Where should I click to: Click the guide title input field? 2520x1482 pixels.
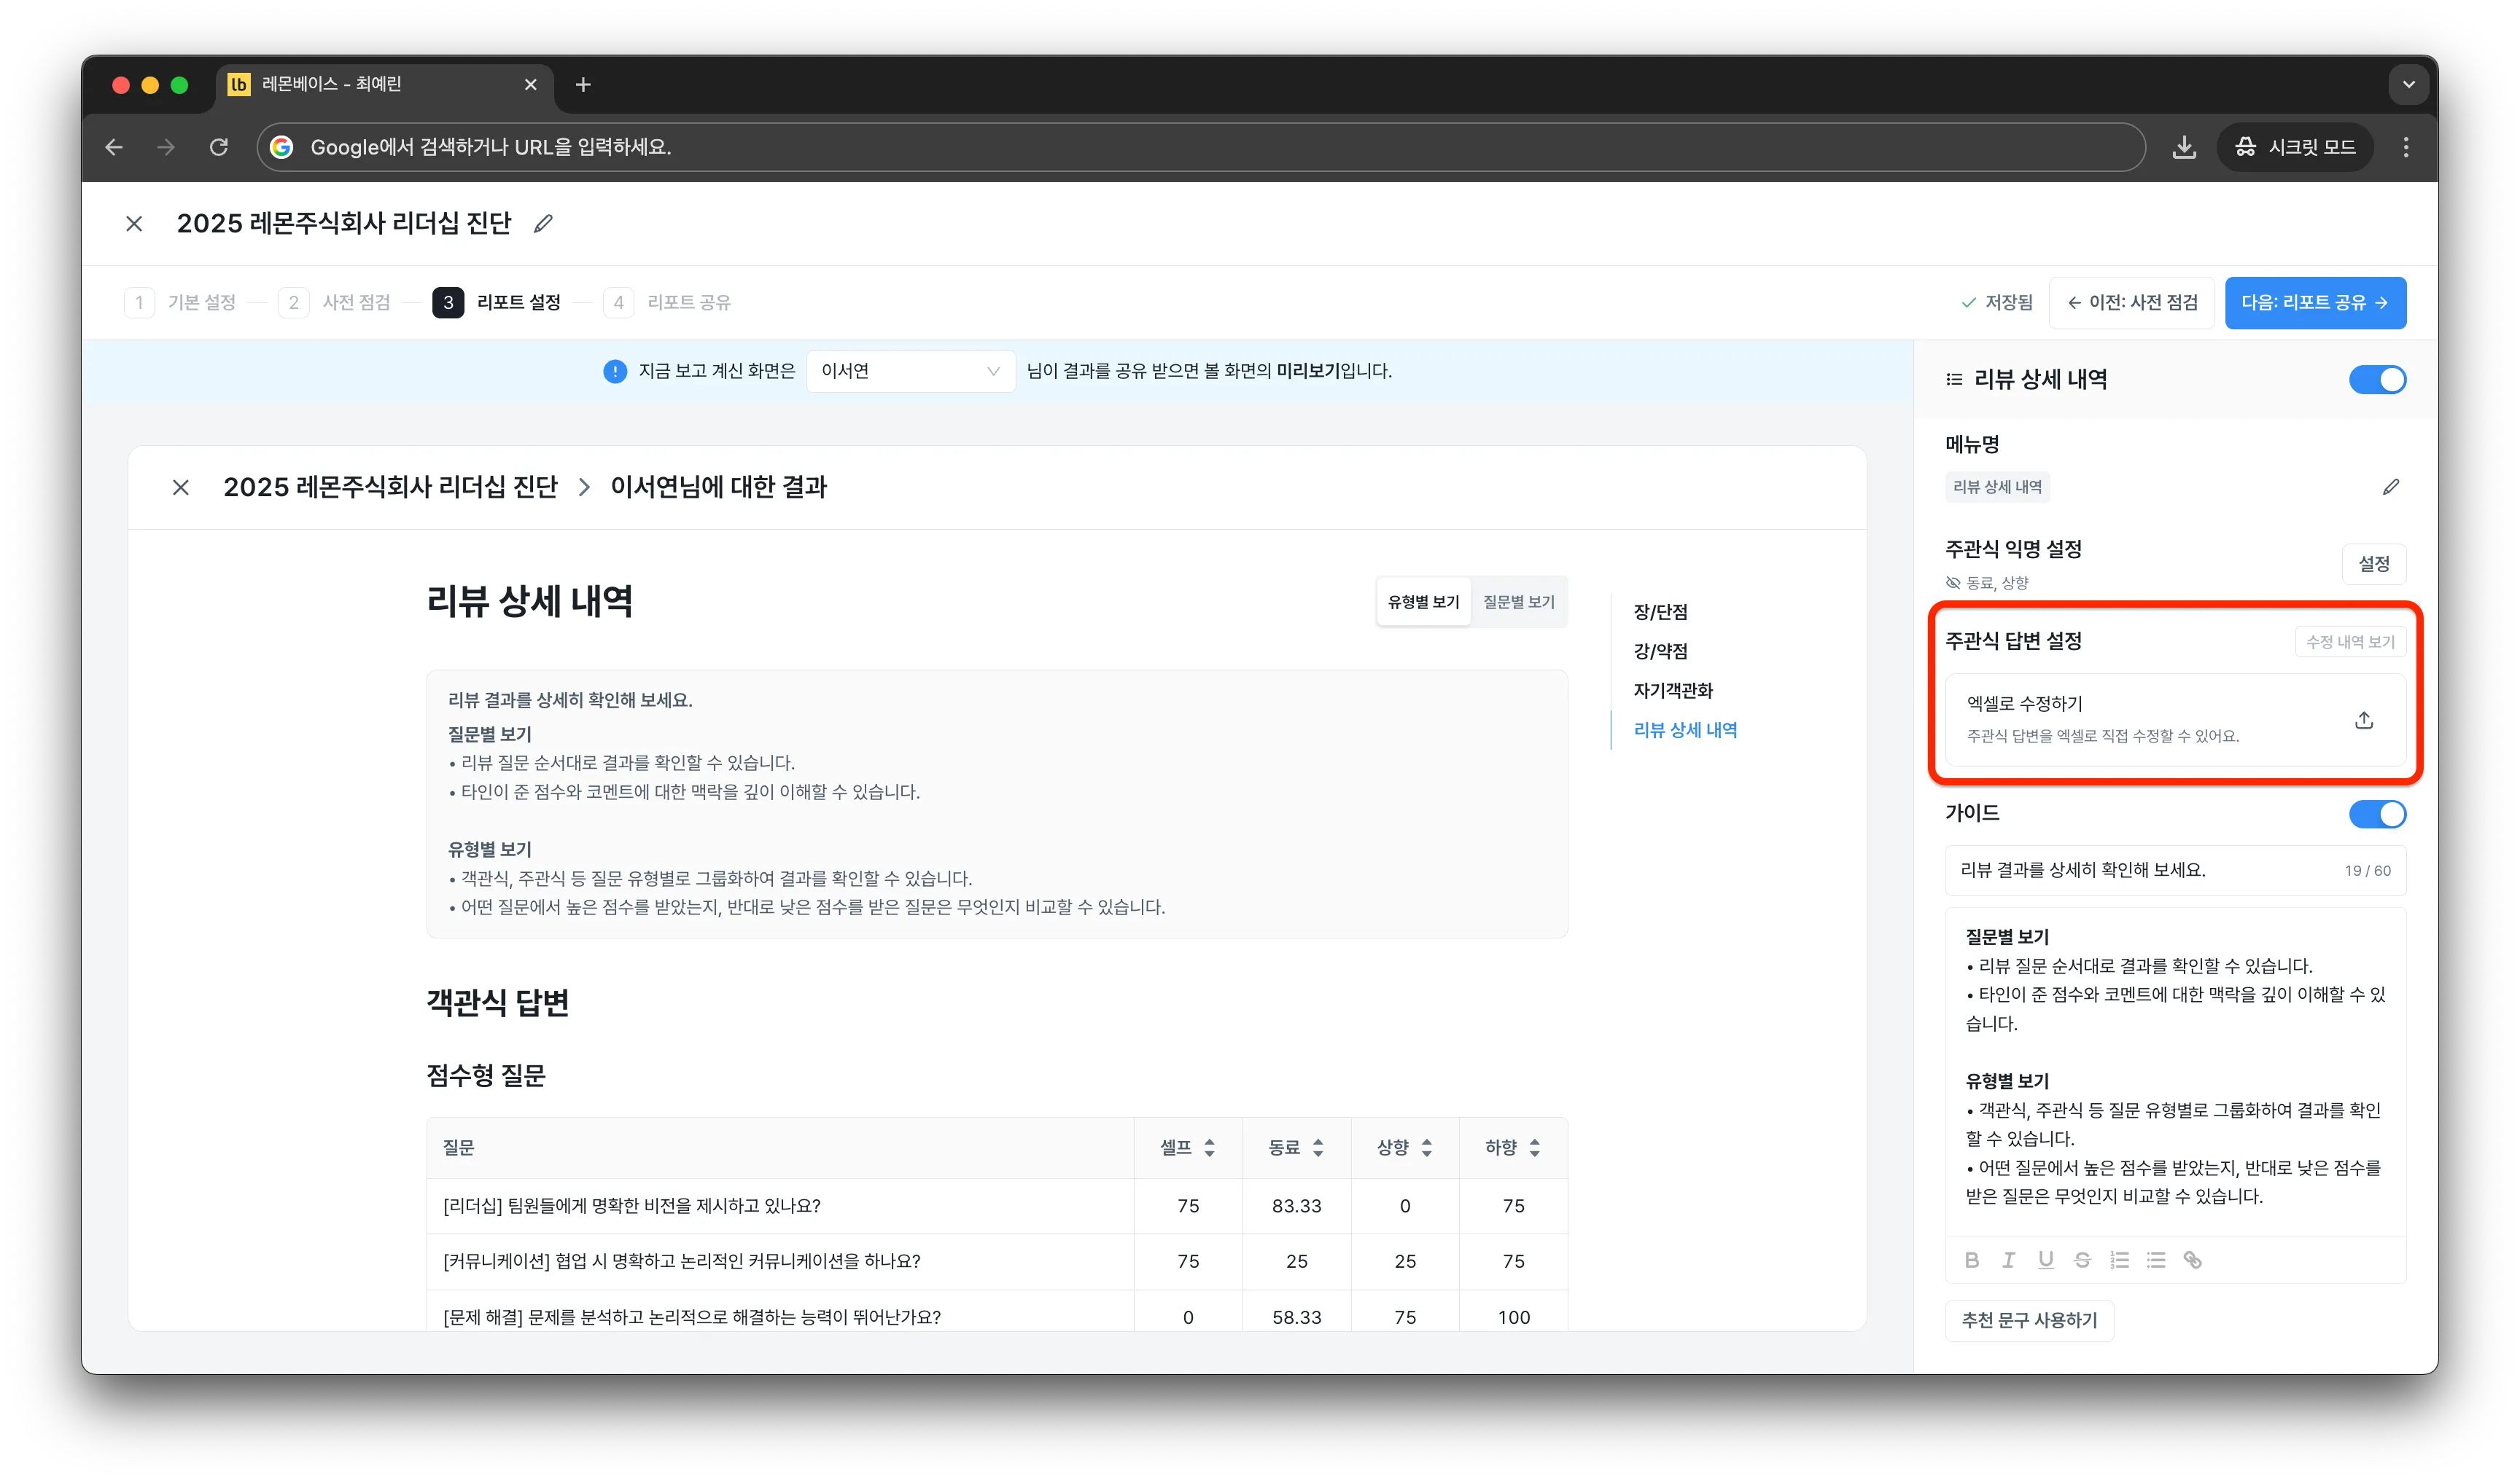coord(2175,871)
